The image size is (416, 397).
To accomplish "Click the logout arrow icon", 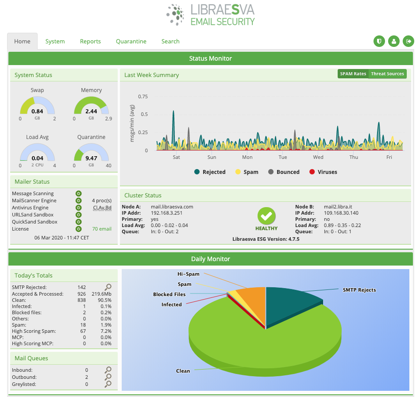I will 408,42.
